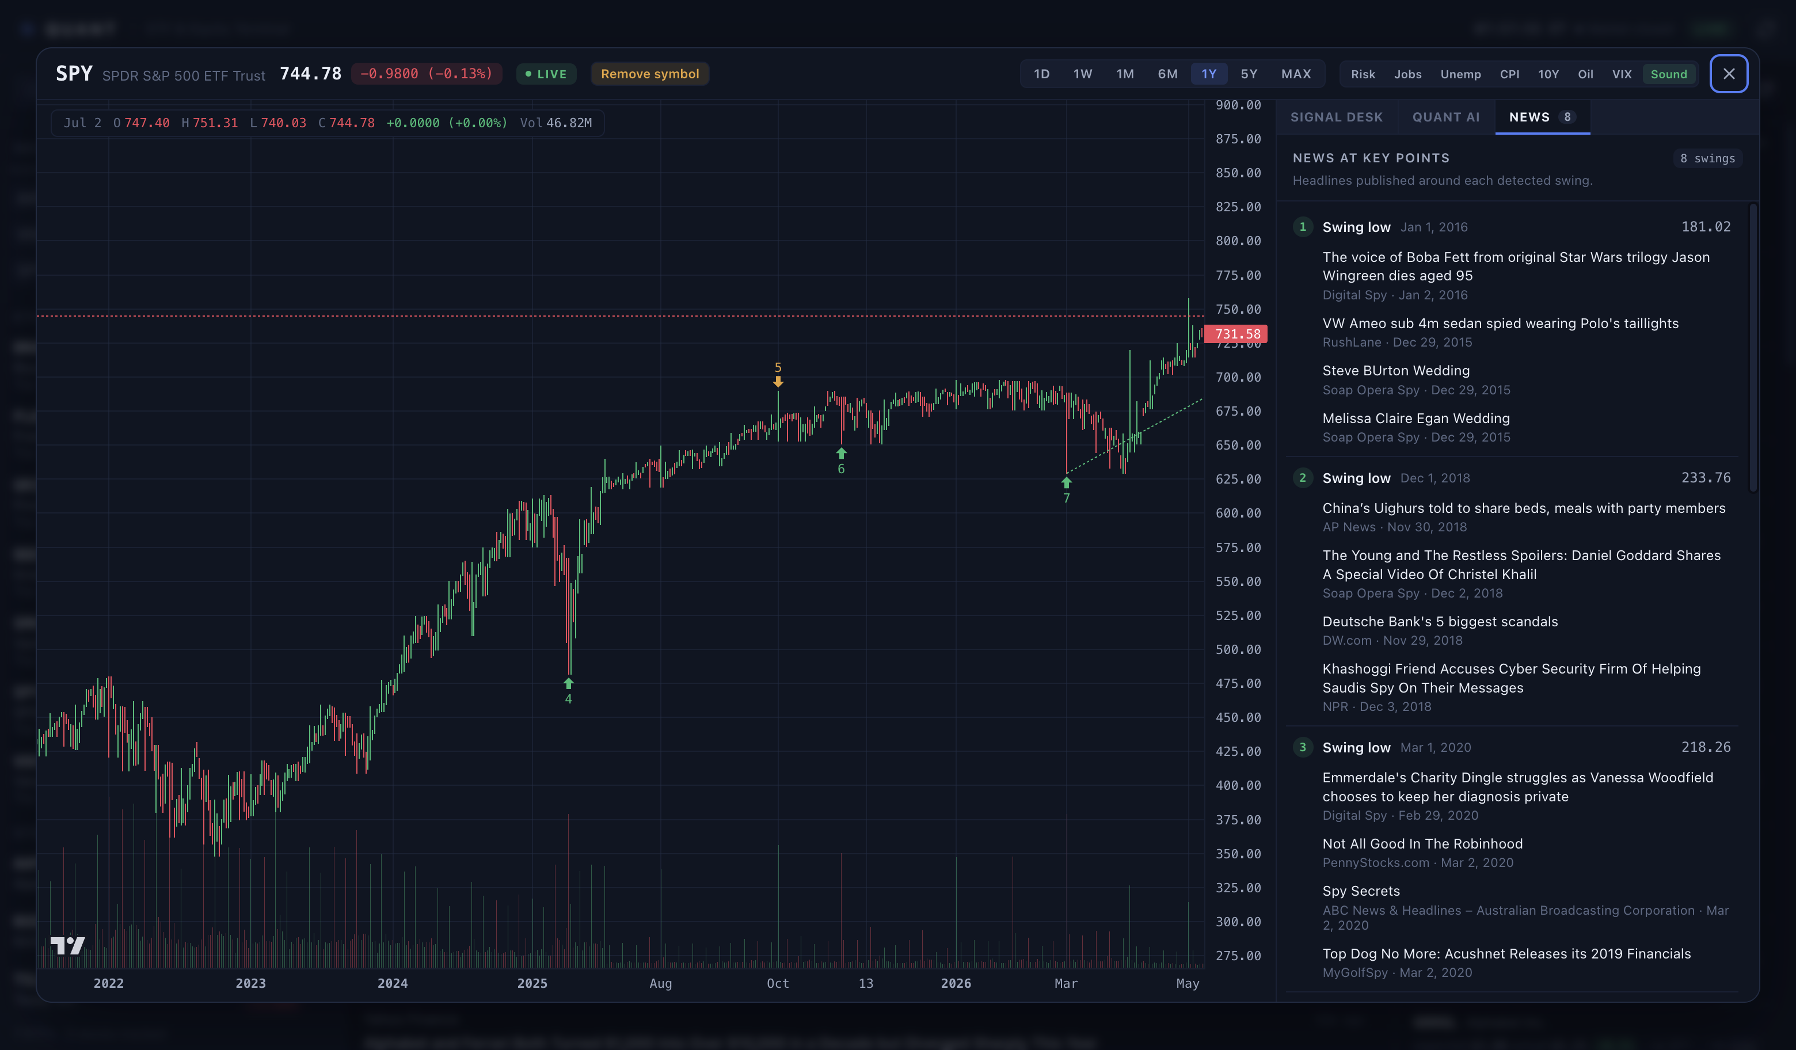This screenshot has width=1796, height=1050.
Task: Open the Steve BUrton Wedding headline
Action: (x=1395, y=371)
